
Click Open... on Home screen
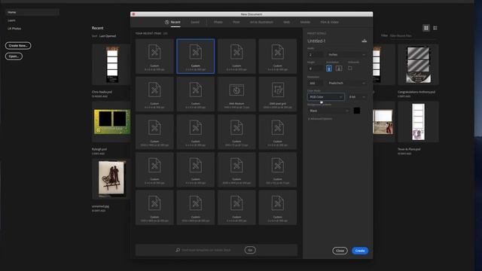tap(14, 56)
